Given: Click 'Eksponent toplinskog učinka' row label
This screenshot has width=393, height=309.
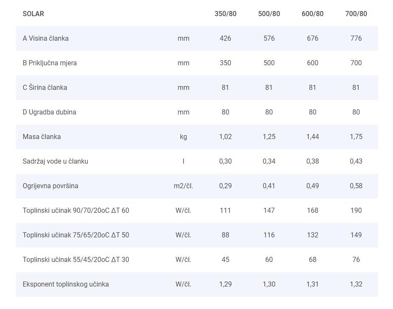Looking at the screenshot, I should click(66, 284).
